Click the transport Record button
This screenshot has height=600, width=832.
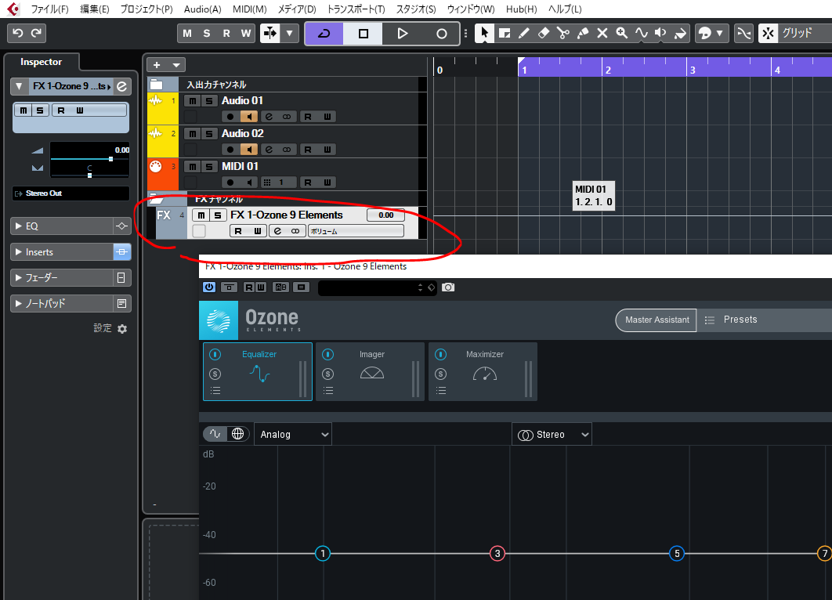pos(441,34)
